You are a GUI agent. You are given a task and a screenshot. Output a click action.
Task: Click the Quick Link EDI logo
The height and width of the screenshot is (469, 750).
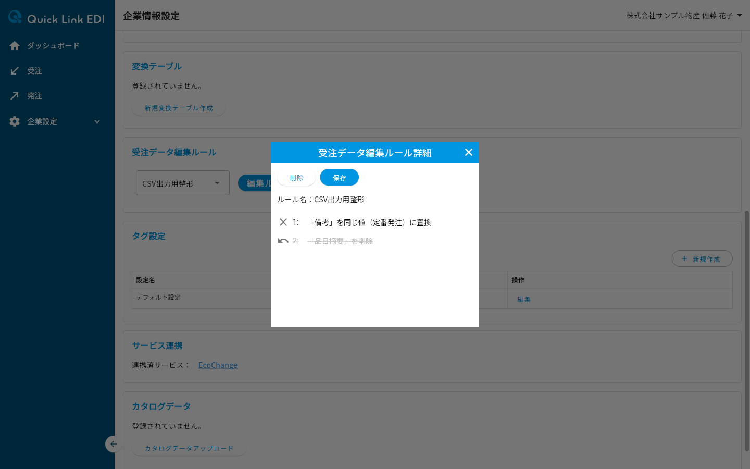click(57, 18)
